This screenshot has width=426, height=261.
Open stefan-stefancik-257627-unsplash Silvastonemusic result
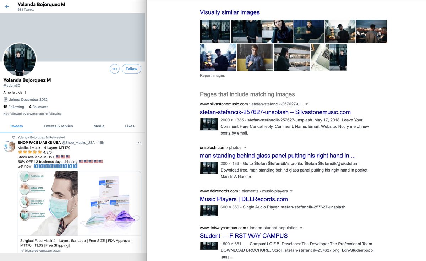(x=275, y=112)
